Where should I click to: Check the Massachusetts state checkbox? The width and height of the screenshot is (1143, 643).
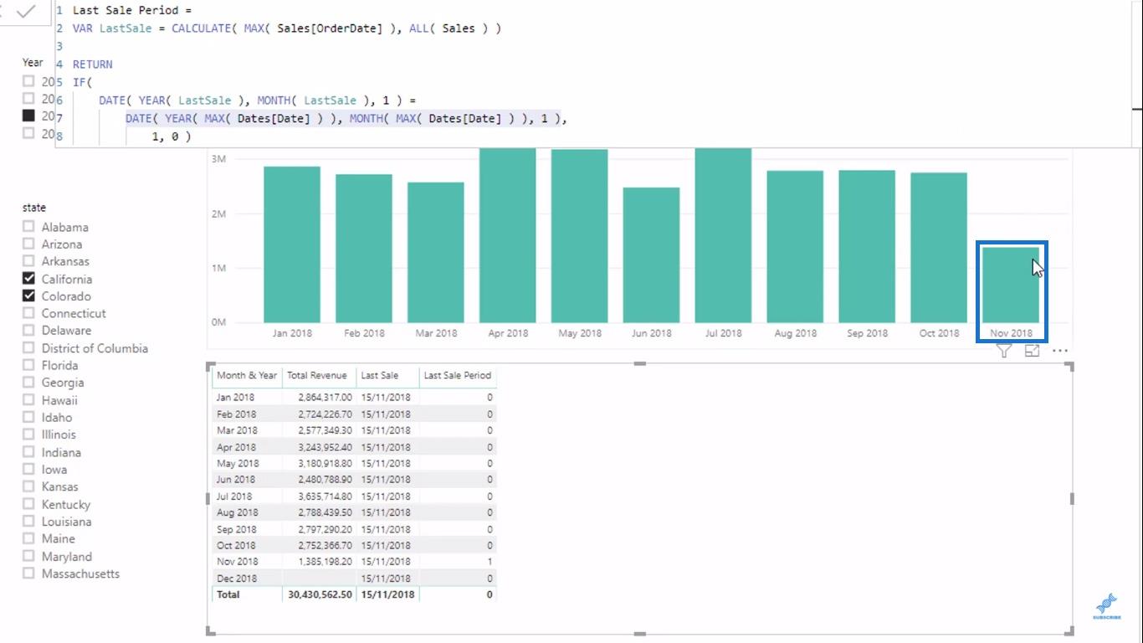pyautogui.click(x=29, y=573)
